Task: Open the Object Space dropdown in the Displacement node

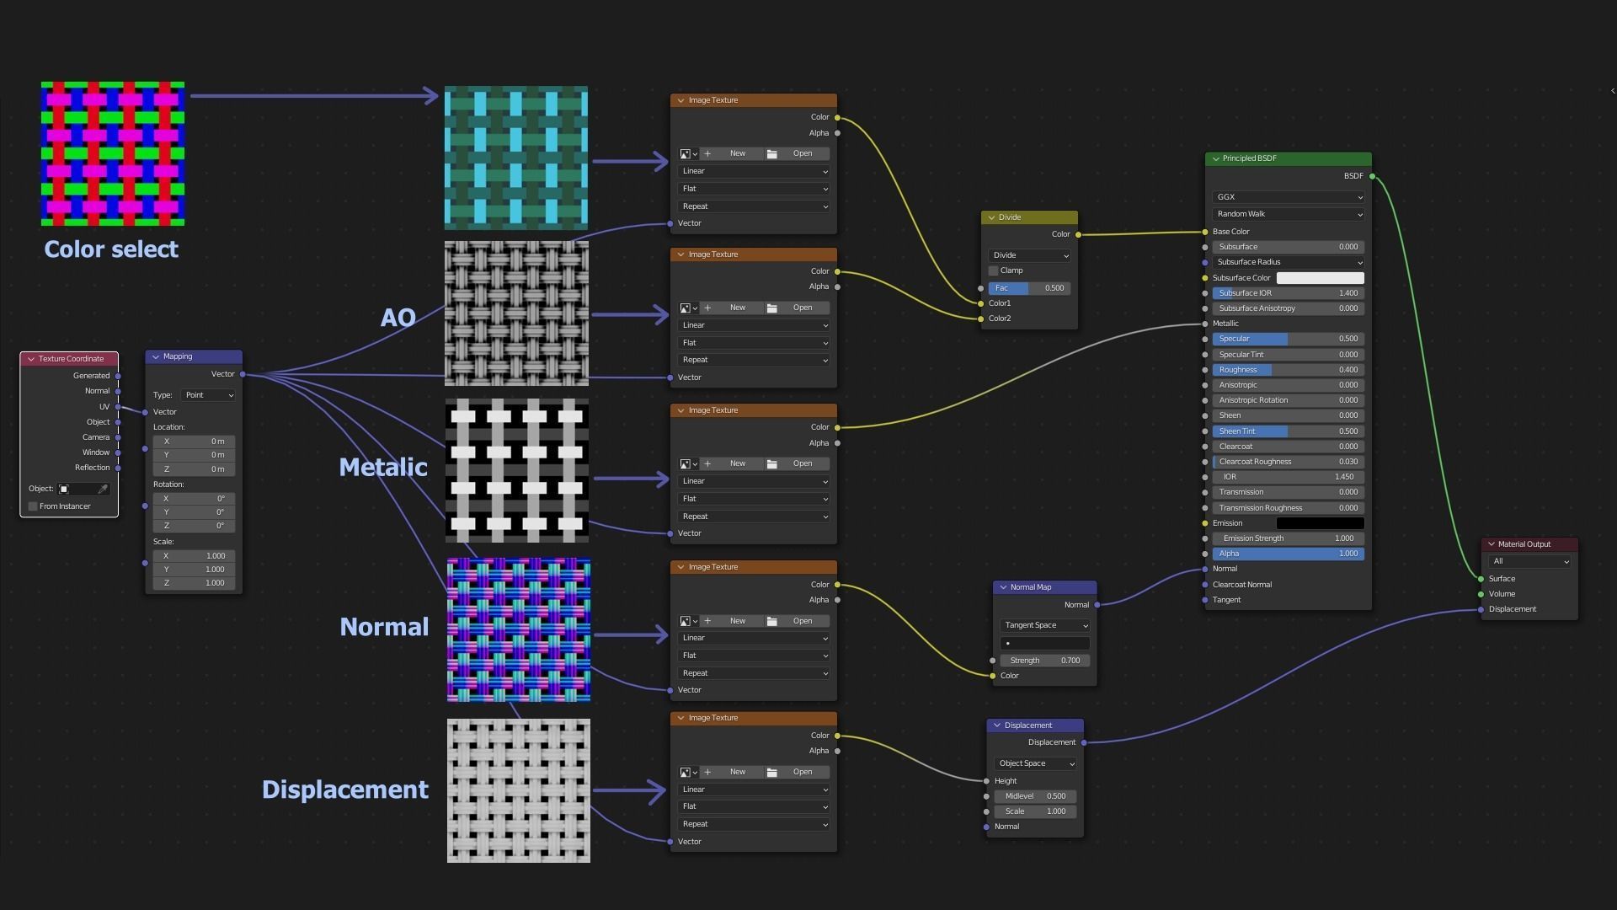Action: point(1035,764)
